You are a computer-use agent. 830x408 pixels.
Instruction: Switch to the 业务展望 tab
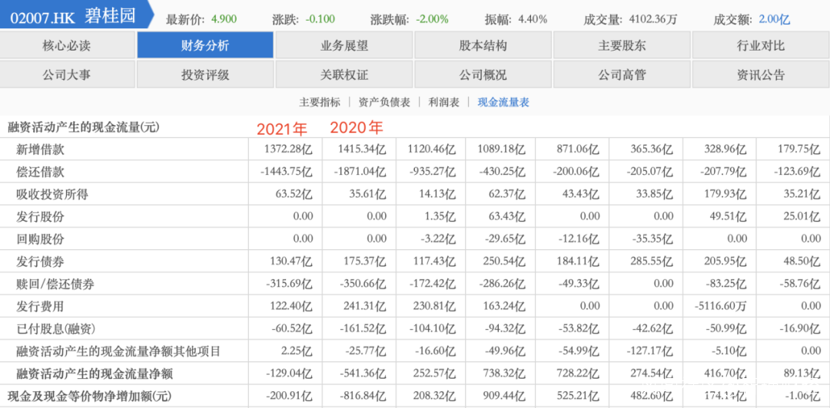point(344,45)
